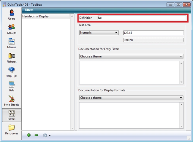Open the Users section icon
This screenshot has height=142, width=193.
coord(12,13)
